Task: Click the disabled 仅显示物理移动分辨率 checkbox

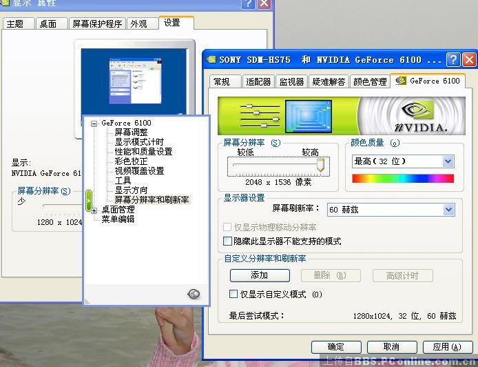Action: click(227, 227)
